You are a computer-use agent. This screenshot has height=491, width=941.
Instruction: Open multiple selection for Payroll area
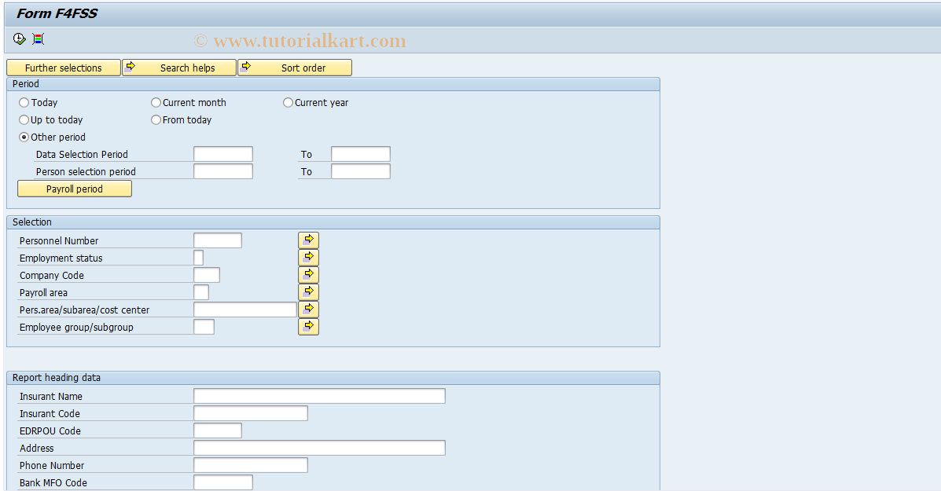pyautogui.click(x=308, y=292)
